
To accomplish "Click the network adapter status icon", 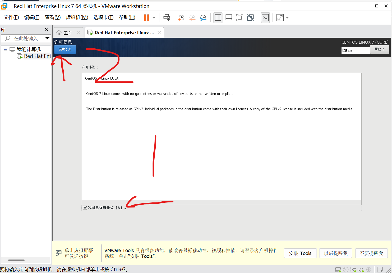I will tap(353, 269).
